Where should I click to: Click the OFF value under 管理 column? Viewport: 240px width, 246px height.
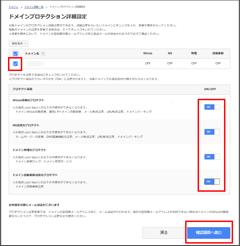[194, 63]
